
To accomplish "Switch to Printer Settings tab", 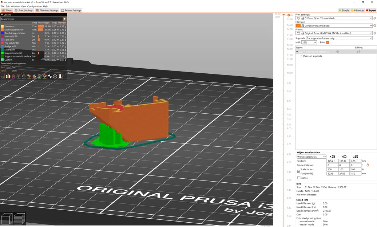I will tap(71, 10).
